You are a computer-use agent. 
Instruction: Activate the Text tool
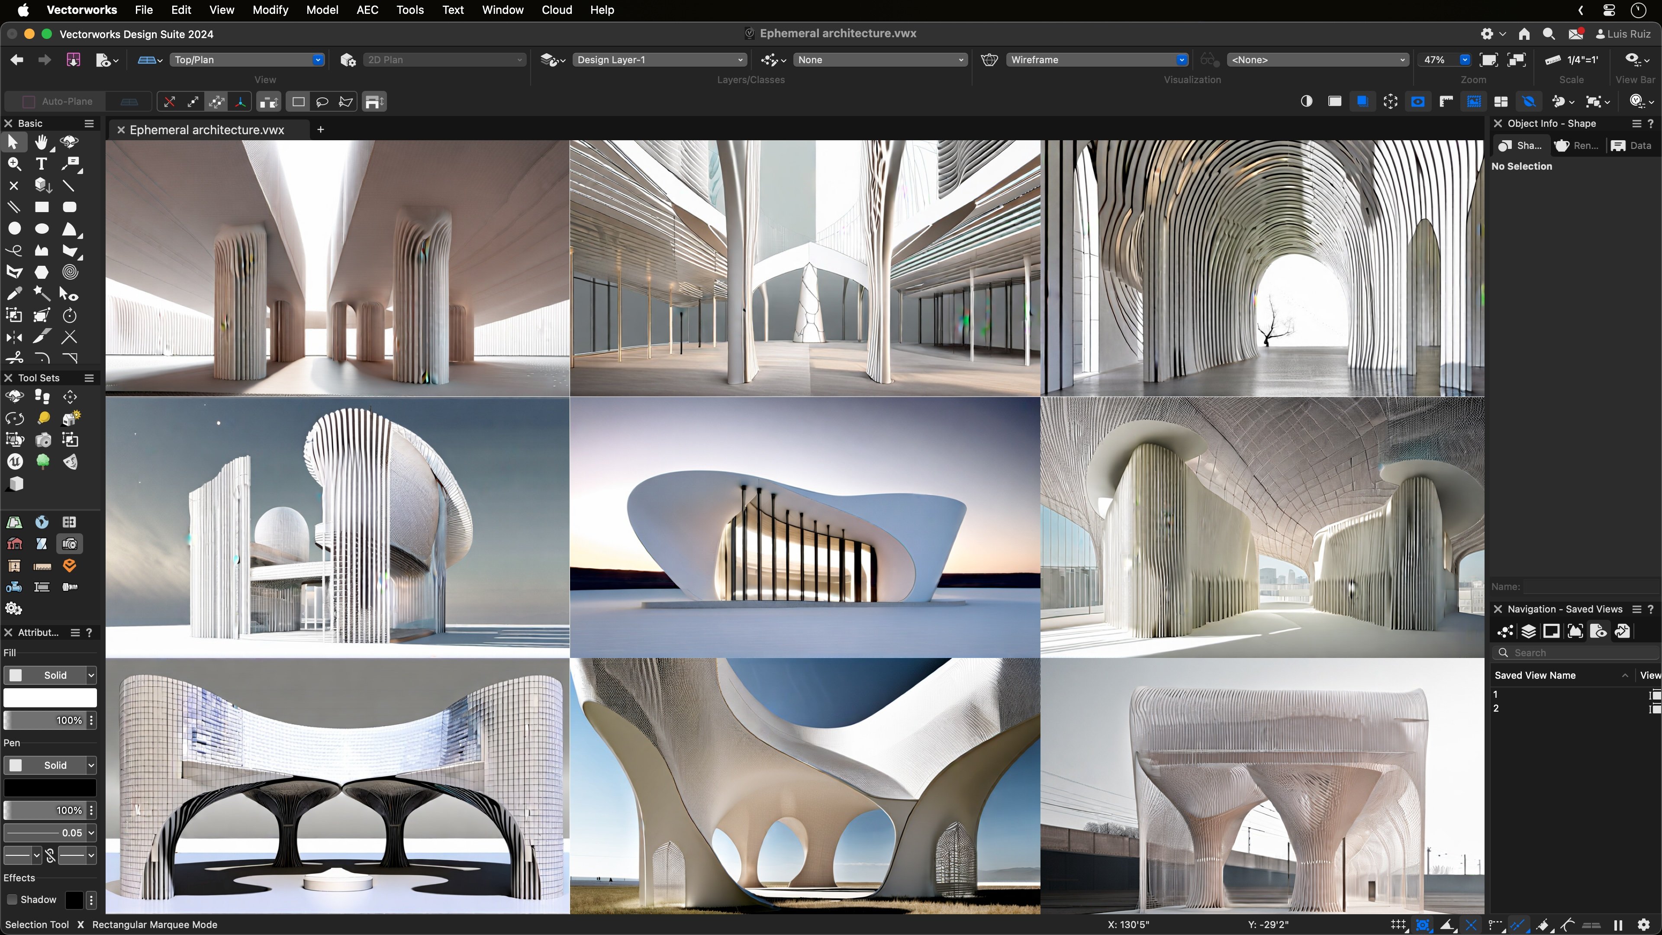pos(41,164)
